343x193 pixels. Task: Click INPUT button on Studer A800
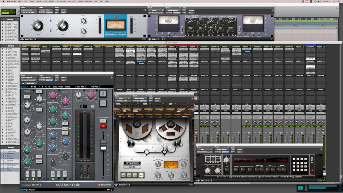tap(129, 175)
